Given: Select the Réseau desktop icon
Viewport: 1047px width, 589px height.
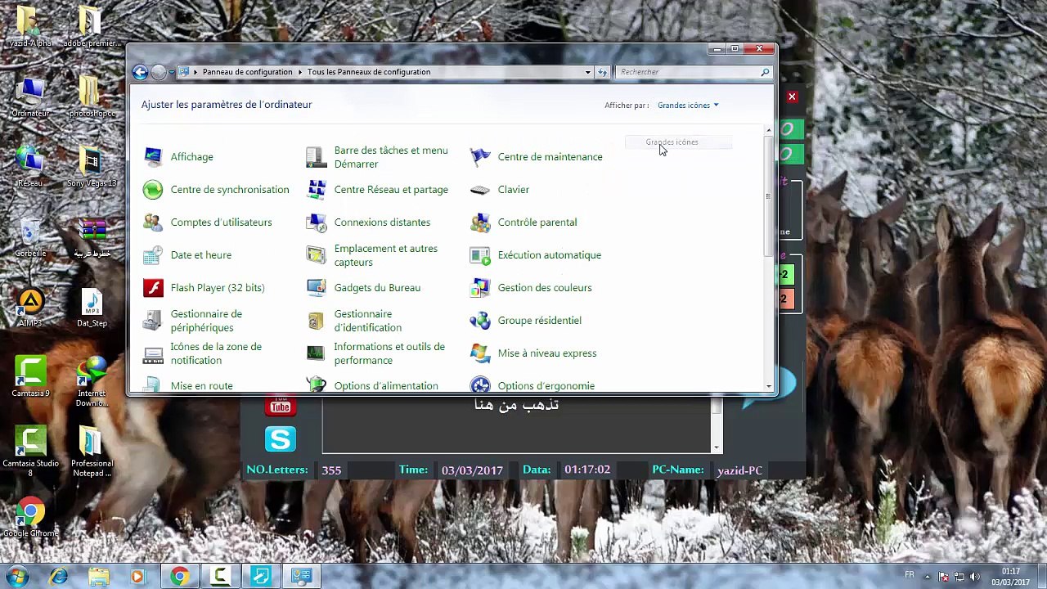Looking at the screenshot, I should pyautogui.click(x=29, y=167).
